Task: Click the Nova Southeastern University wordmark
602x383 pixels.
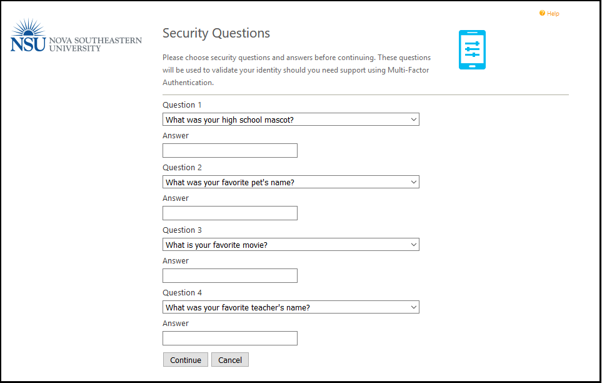Action: pyautogui.click(x=95, y=44)
